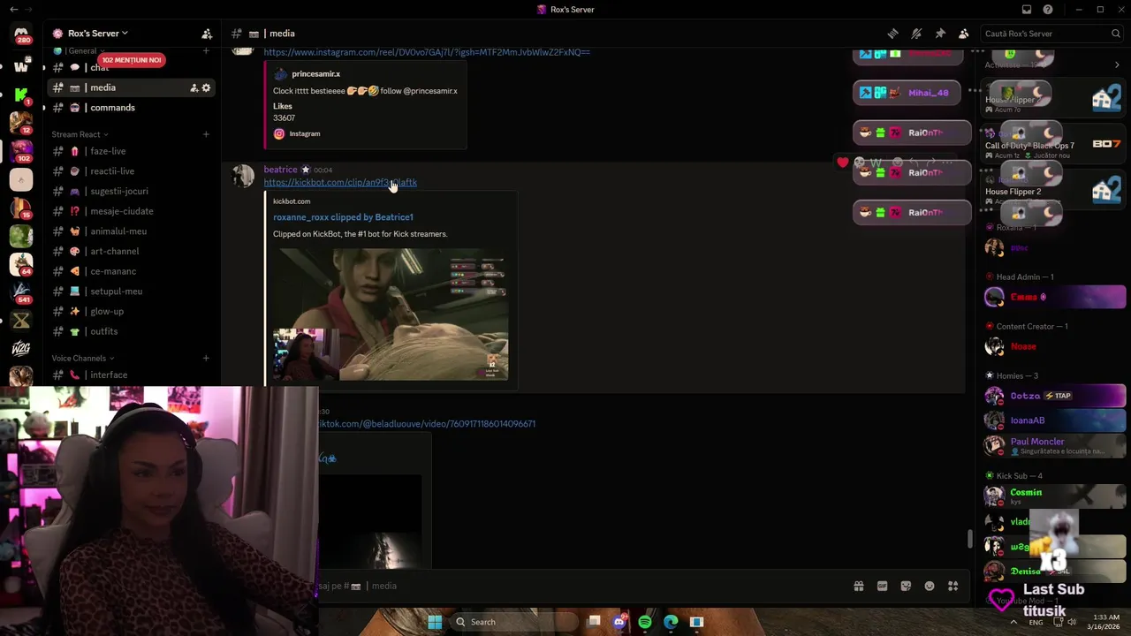Open Microsoft Edge from taskbar
The width and height of the screenshot is (1131, 636).
point(671,622)
